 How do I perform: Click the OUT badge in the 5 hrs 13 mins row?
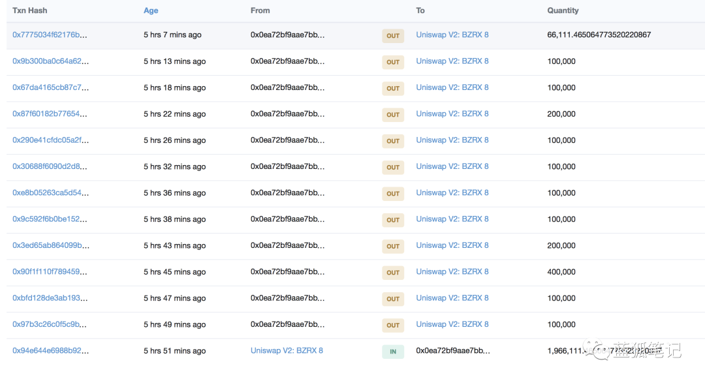tap(393, 62)
